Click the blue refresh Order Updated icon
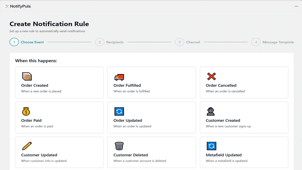This screenshot has width=302, height=170. (x=119, y=111)
